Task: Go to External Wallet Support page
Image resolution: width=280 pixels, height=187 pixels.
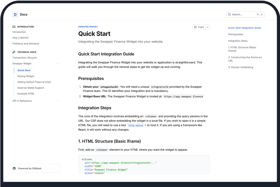Action: pyautogui.click(x=31, y=88)
